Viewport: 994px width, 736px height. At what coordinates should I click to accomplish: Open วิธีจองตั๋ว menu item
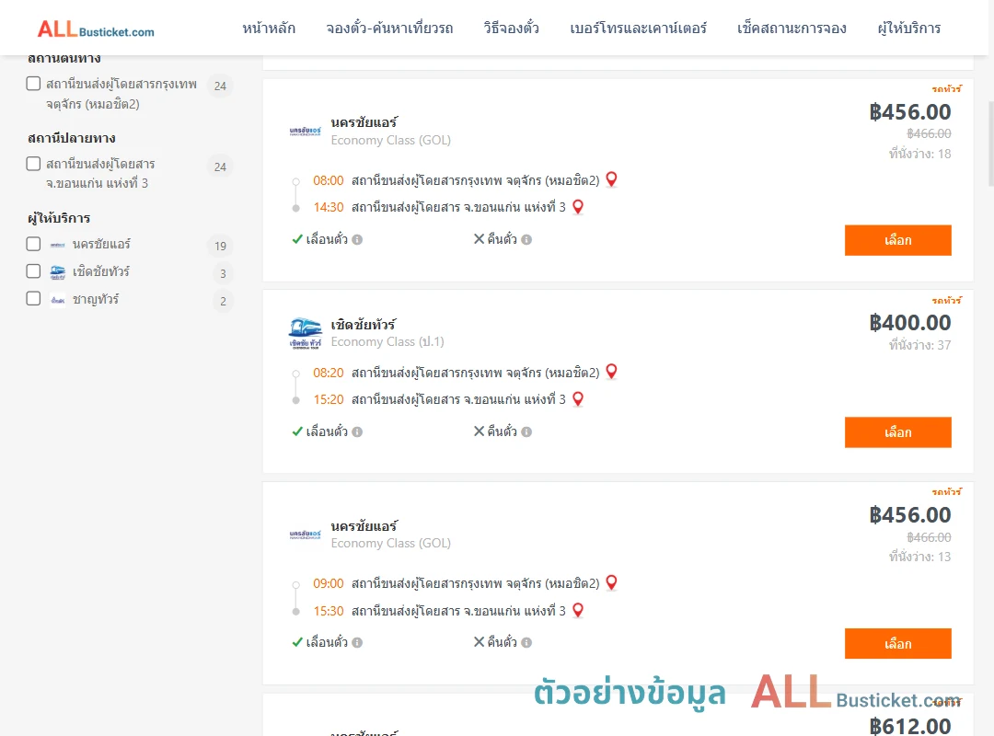(x=511, y=28)
